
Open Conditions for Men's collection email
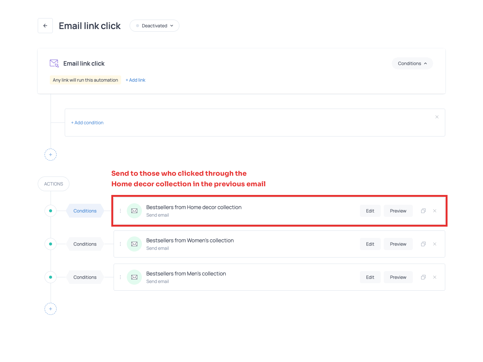85,277
